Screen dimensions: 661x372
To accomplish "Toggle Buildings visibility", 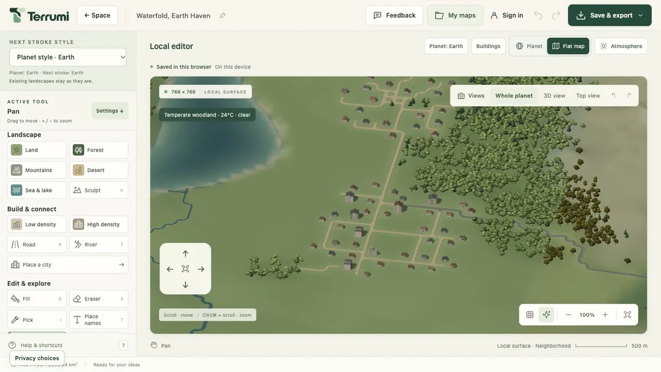I will click(x=488, y=46).
